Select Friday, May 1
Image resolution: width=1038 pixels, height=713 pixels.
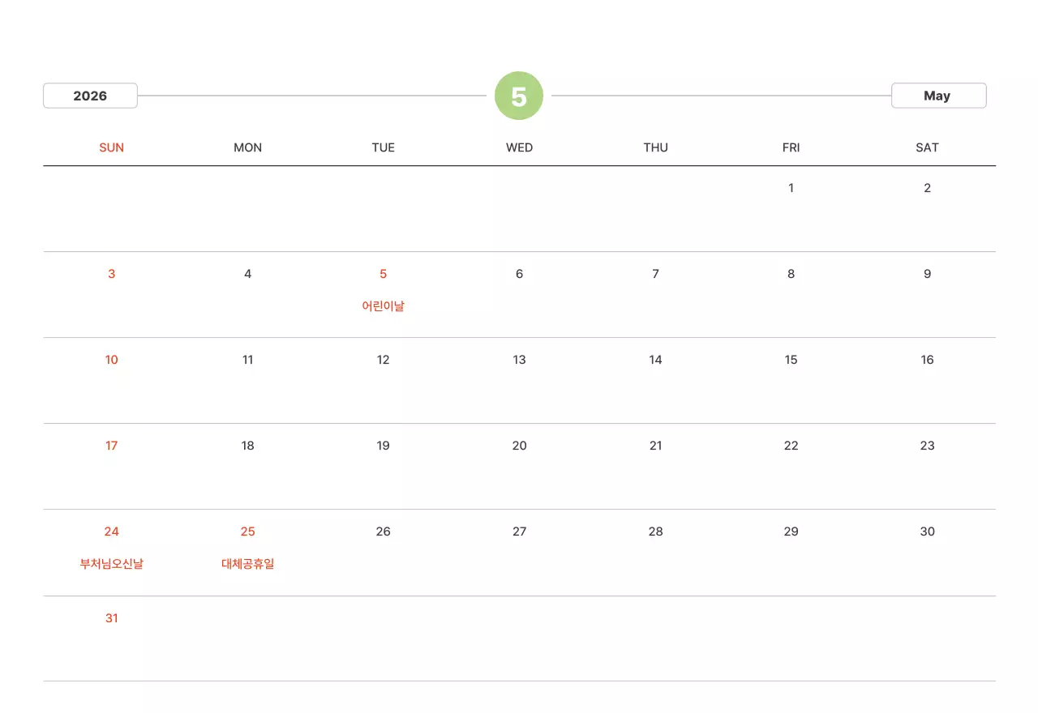point(791,188)
